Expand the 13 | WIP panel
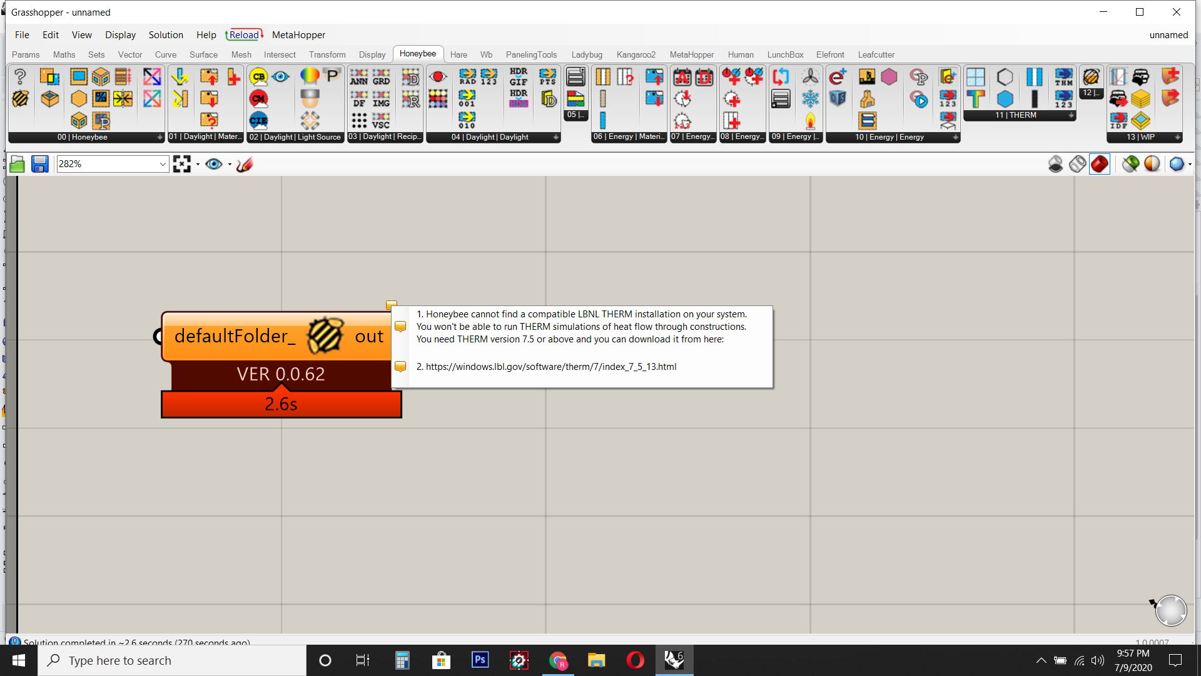 click(x=1177, y=137)
